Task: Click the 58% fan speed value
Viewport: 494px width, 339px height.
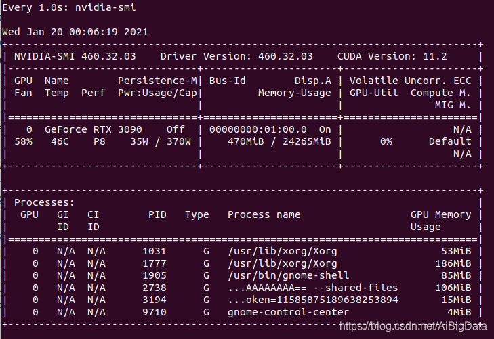Action: [x=23, y=141]
